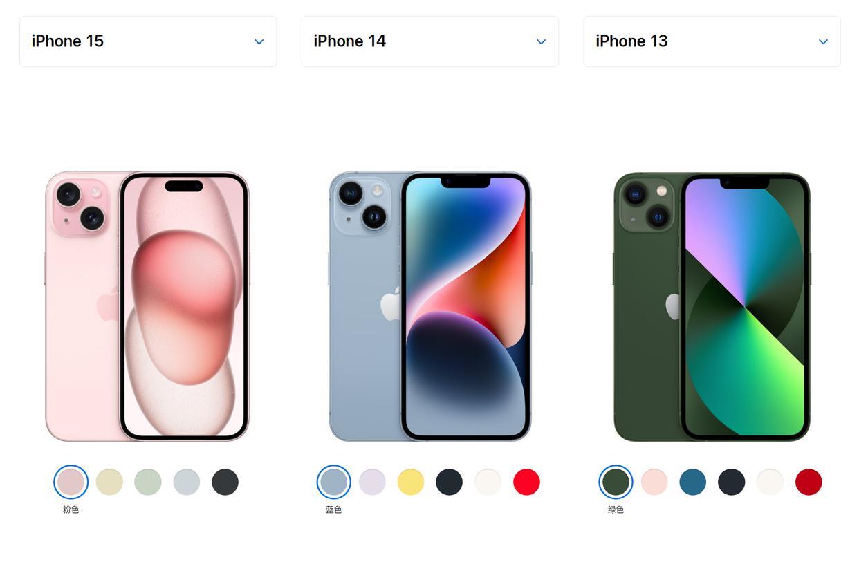
Task: Pick the pink iPhone 13 color swatch
Action: [x=654, y=482]
